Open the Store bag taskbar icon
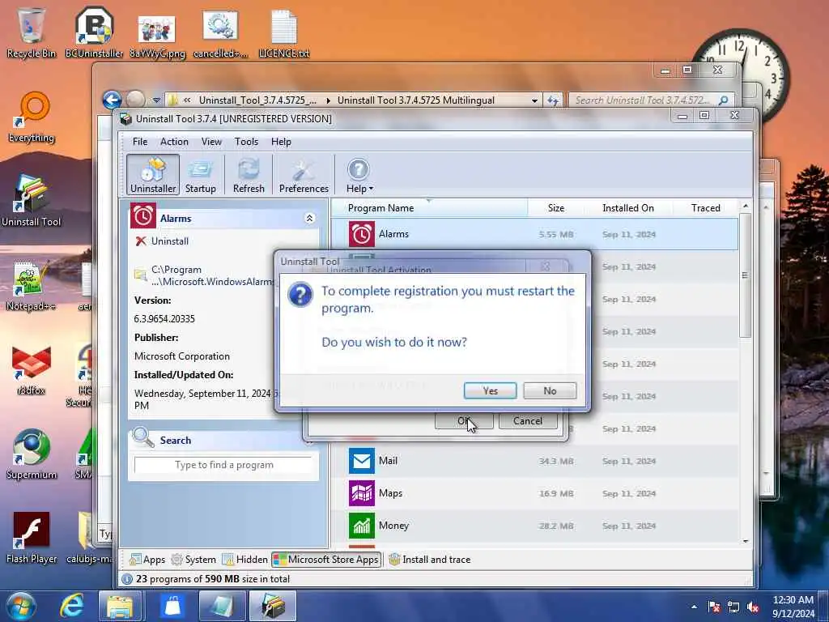 (173, 606)
